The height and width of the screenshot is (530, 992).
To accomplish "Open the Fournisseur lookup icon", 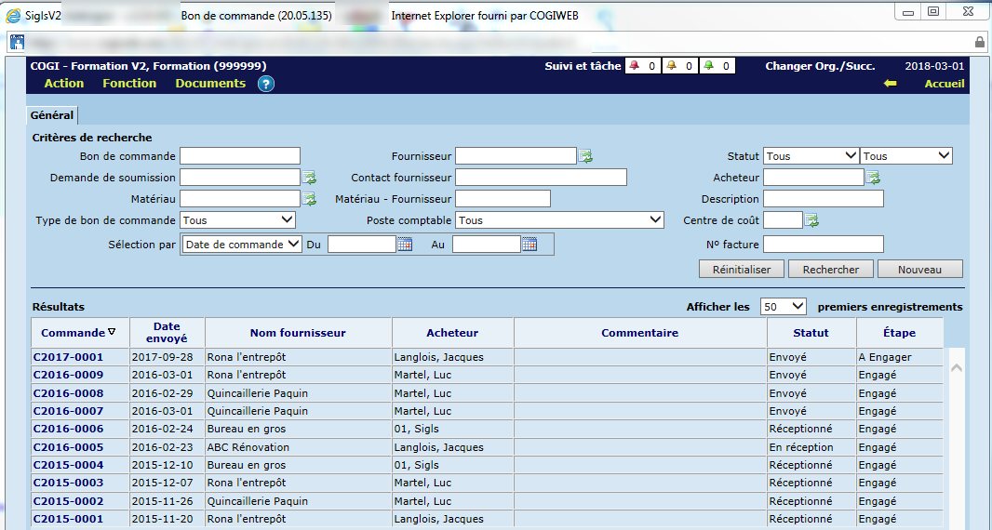I will tap(586, 156).
